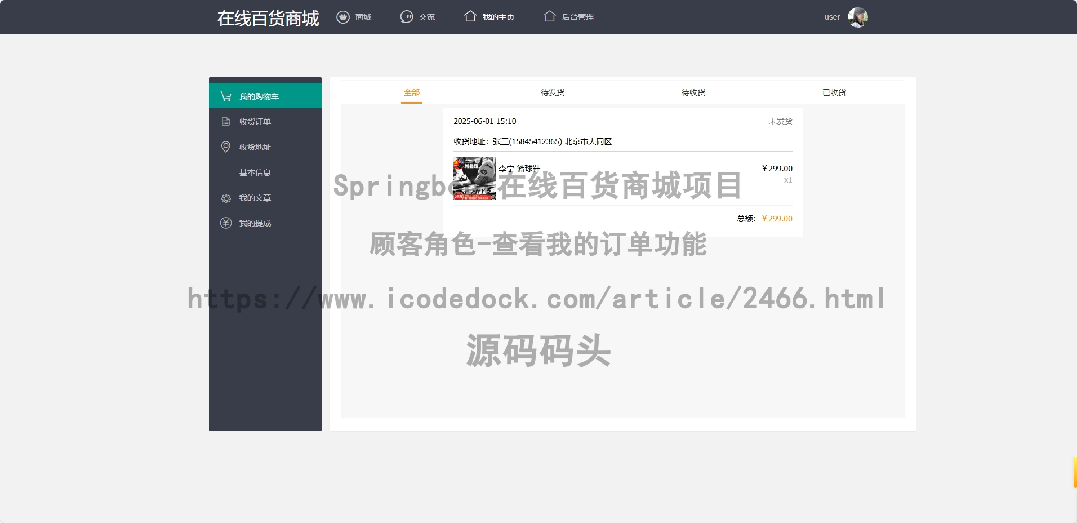Click the item price ¥299.00
Image resolution: width=1077 pixels, height=523 pixels.
pos(777,169)
